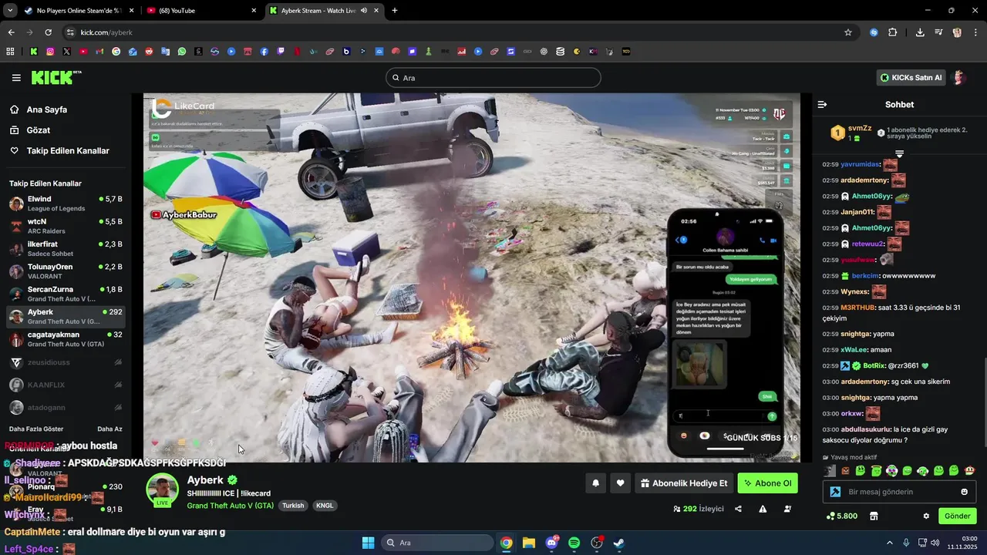Open the Kick shop storefront icon

point(874,516)
